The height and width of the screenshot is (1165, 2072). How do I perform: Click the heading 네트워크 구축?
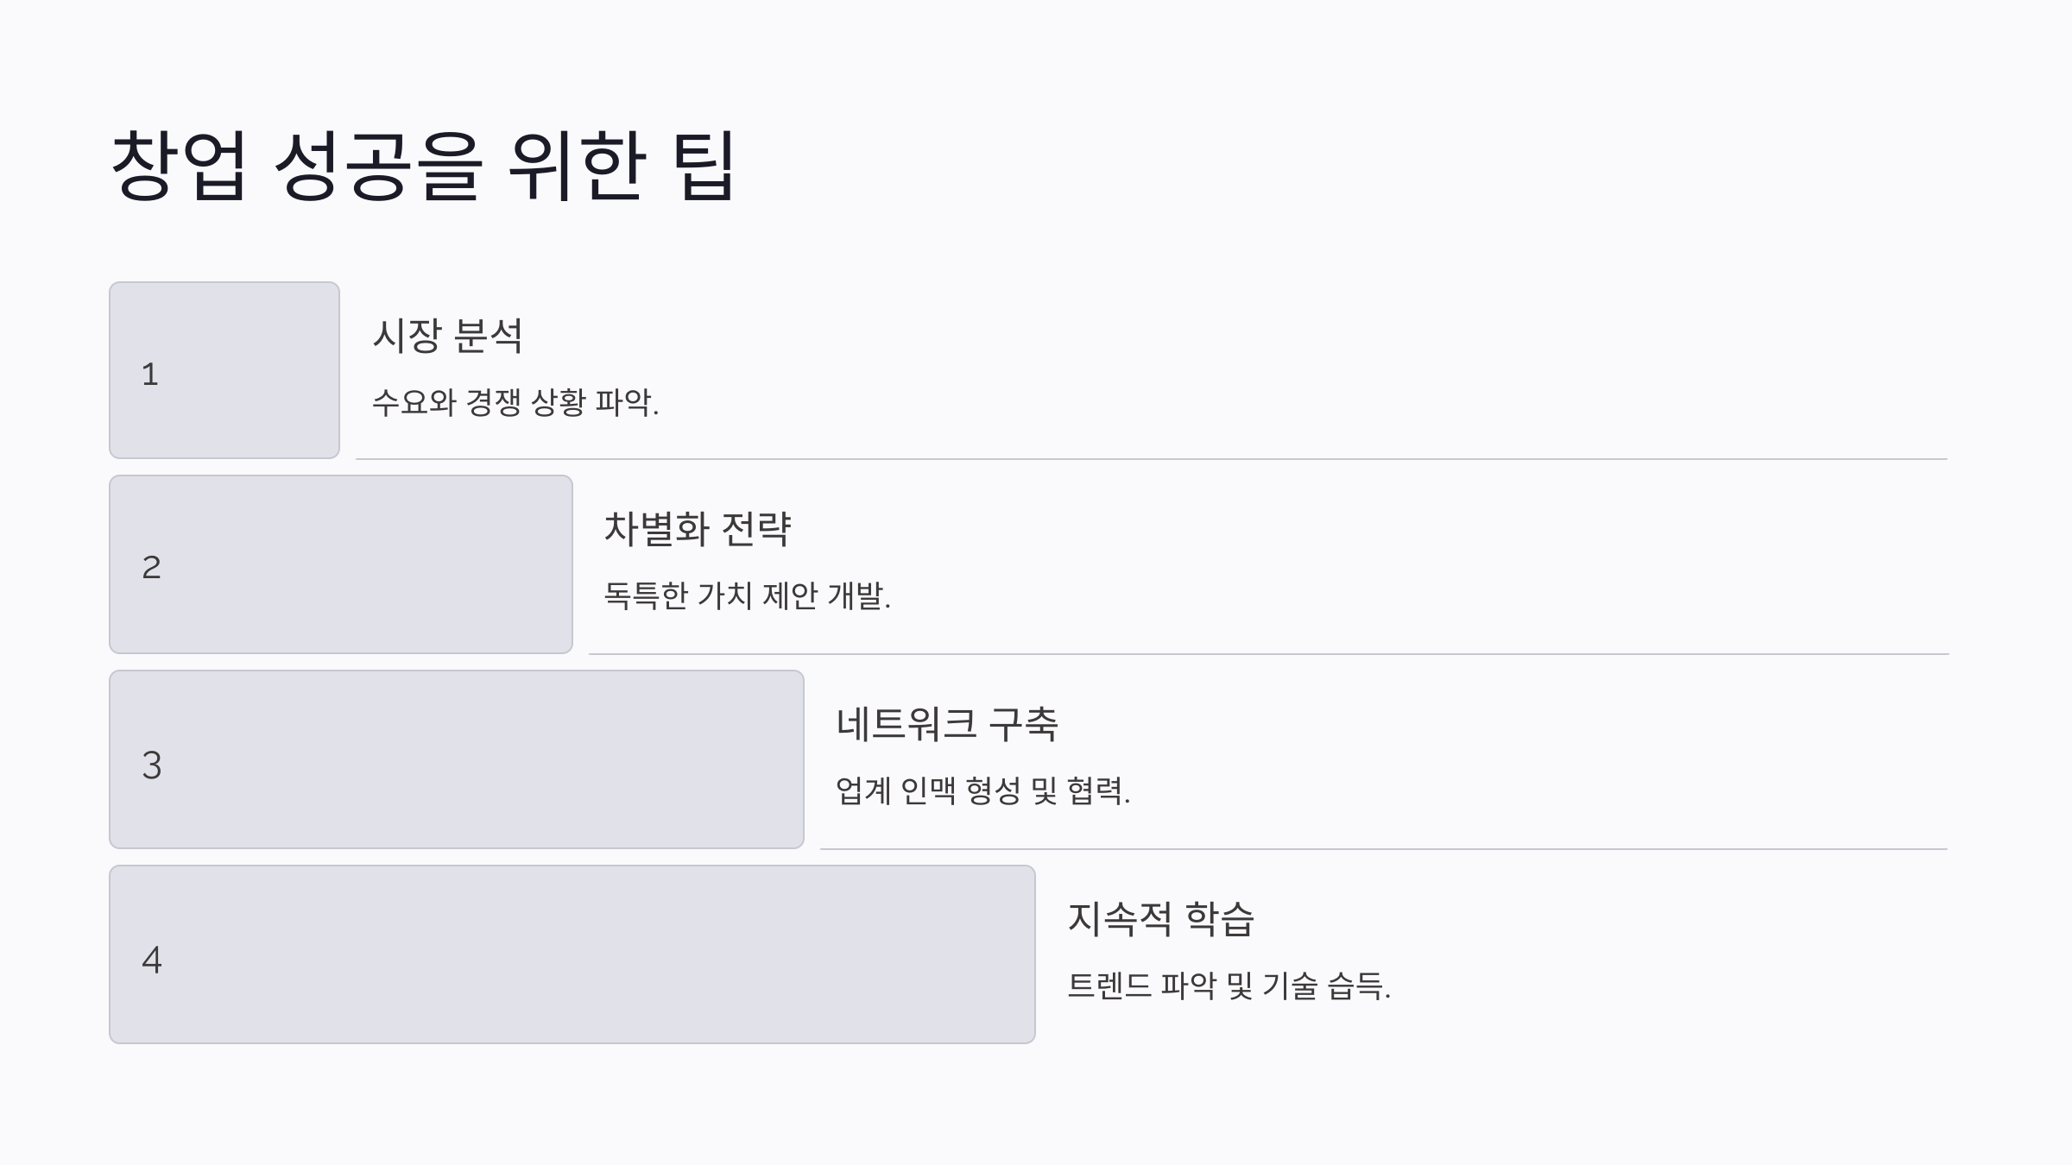coord(946,724)
